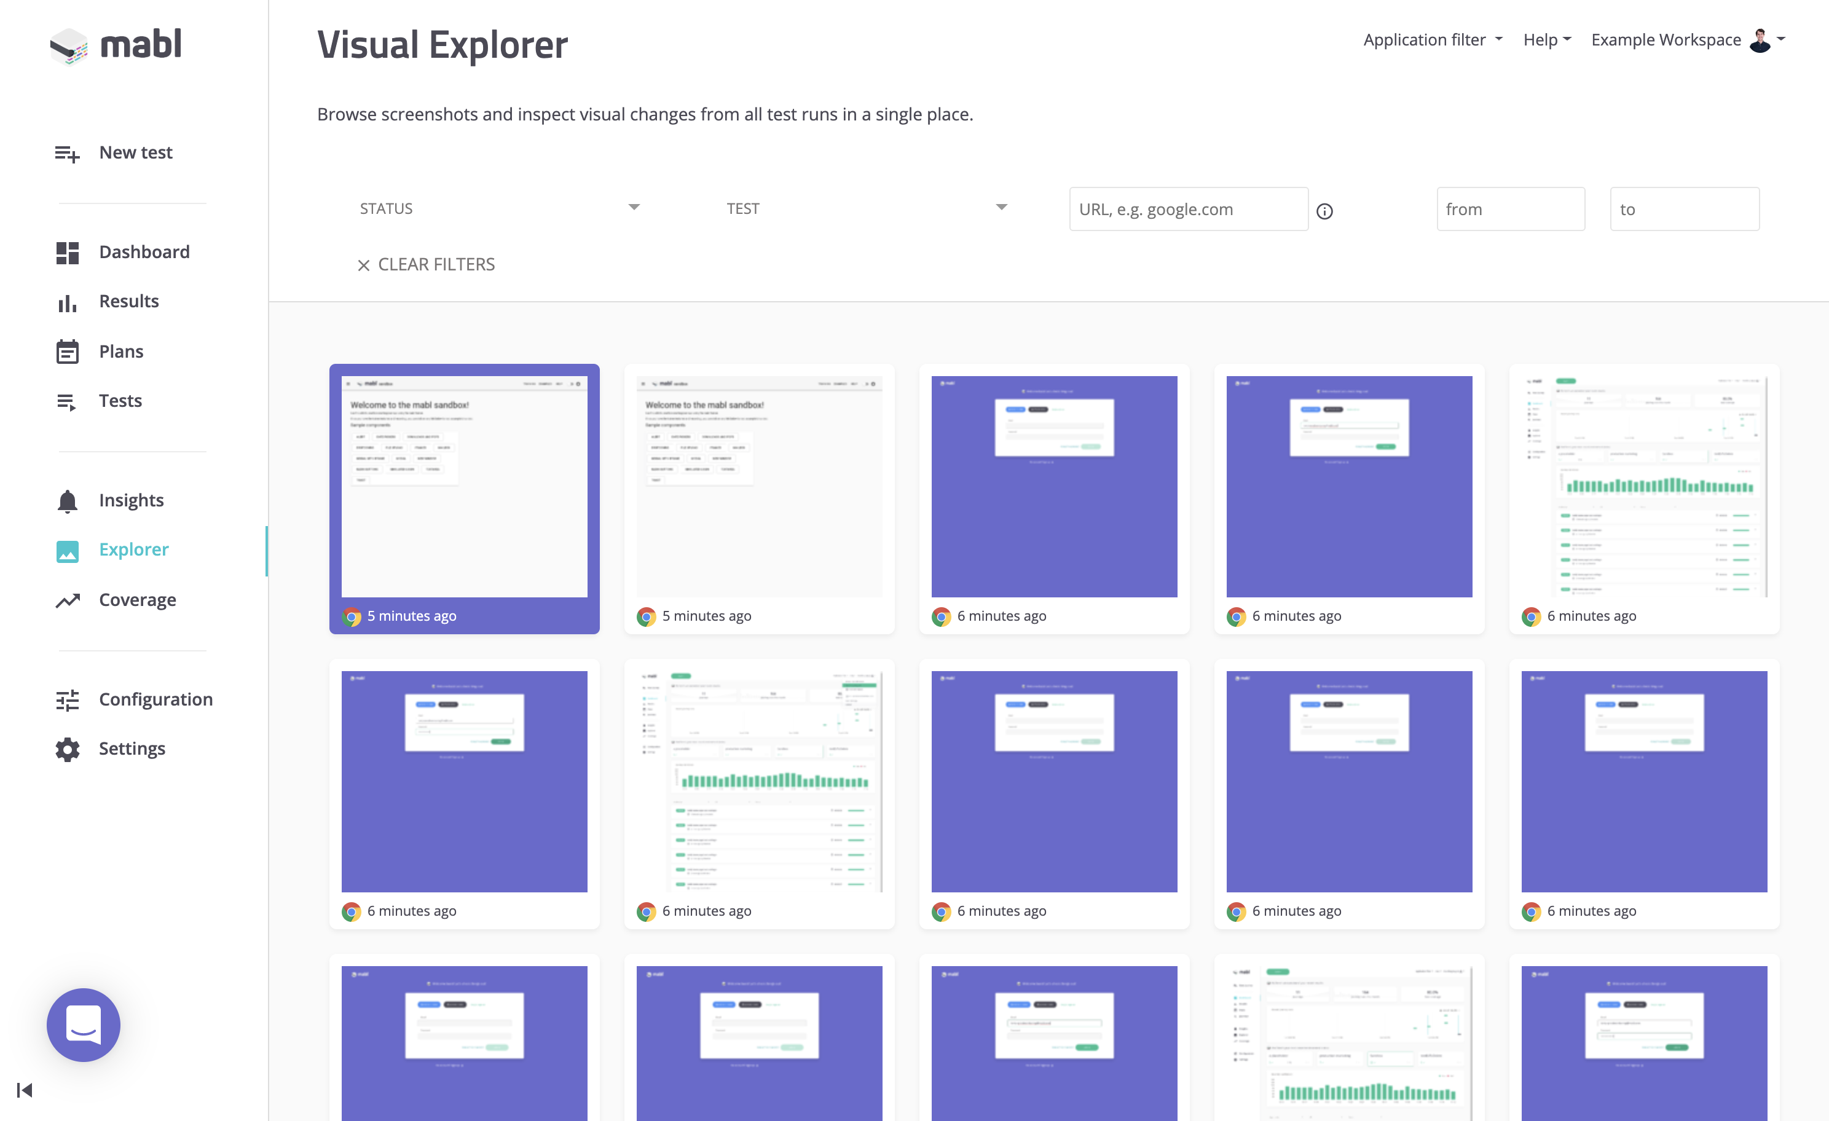Click the New test plus icon
Viewport: 1829px width, 1121px height.
pyautogui.click(x=67, y=153)
